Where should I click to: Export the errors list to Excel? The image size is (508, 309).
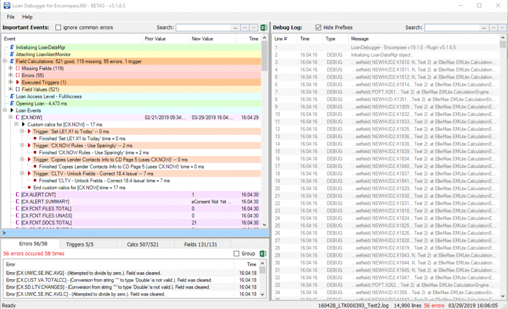coord(263,253)
